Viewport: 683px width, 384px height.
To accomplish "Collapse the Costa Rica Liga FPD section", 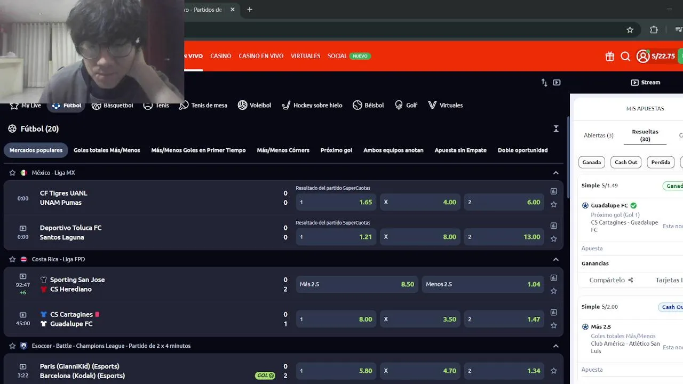I will point(556,259).
